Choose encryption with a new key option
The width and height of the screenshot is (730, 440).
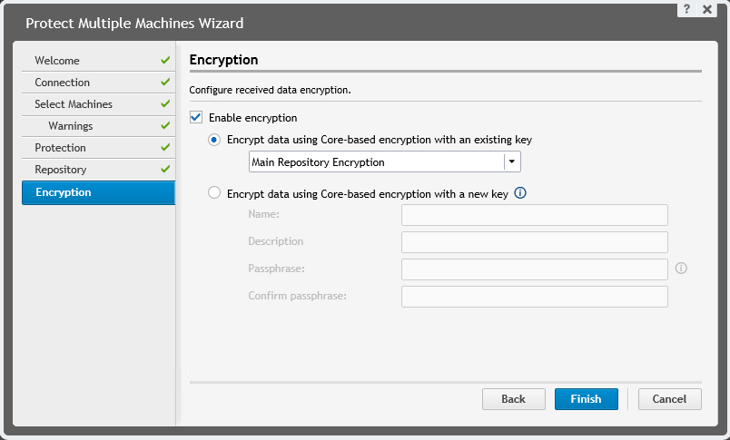pos(214,192)
